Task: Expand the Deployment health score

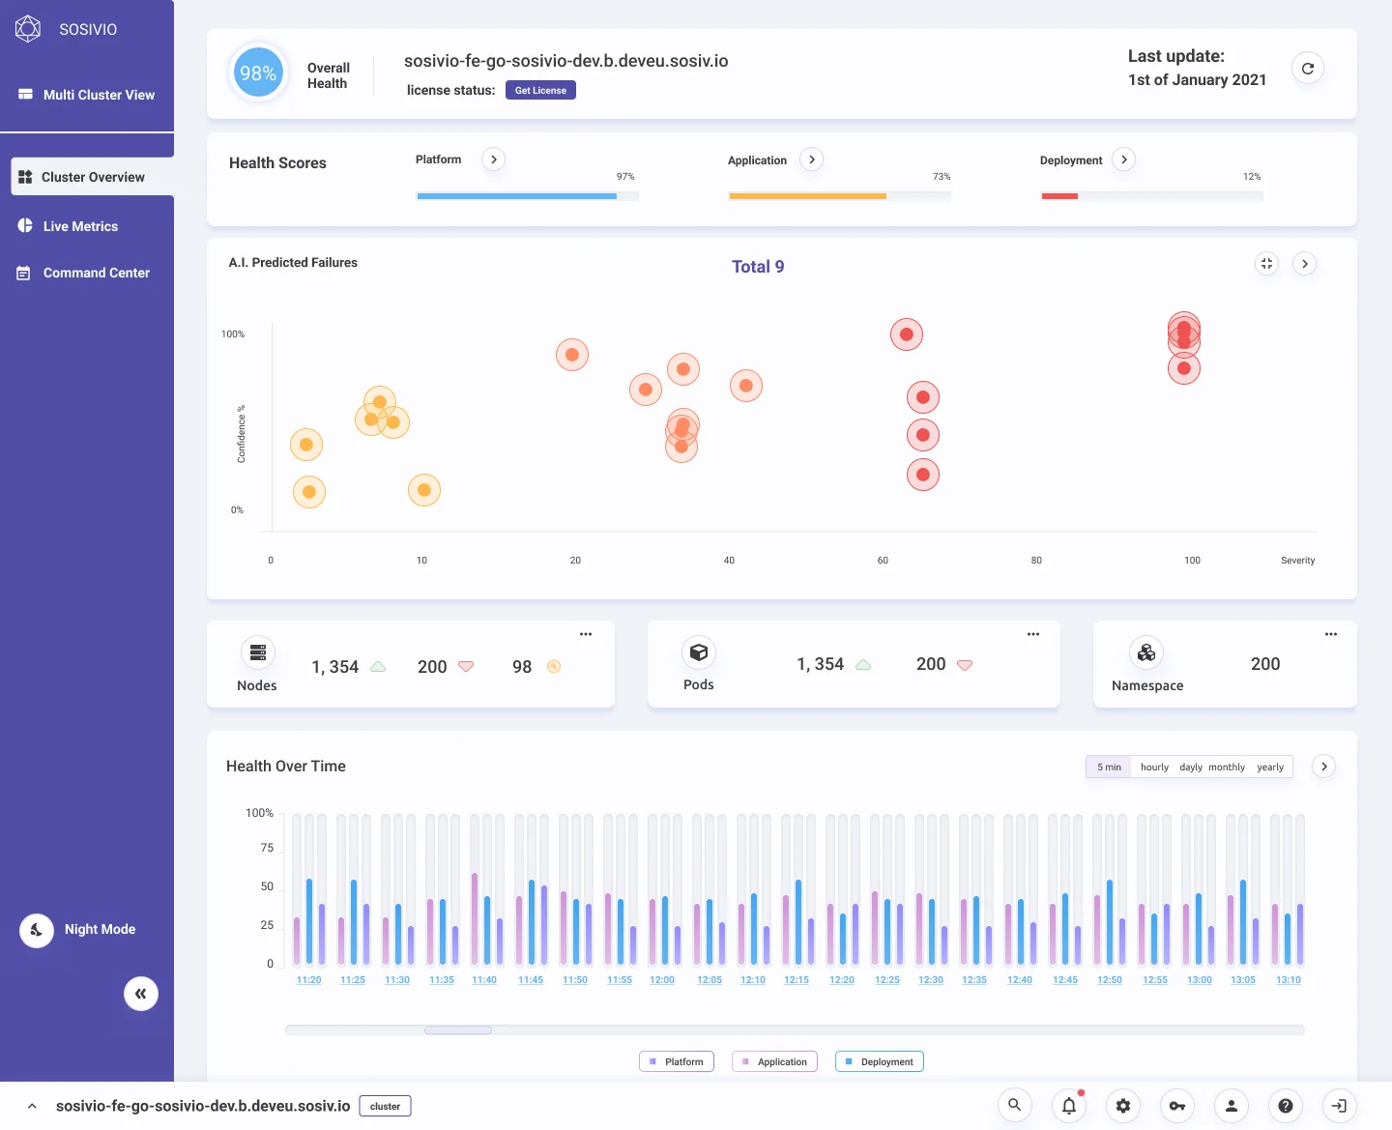Action: (x=1123, y=159)
